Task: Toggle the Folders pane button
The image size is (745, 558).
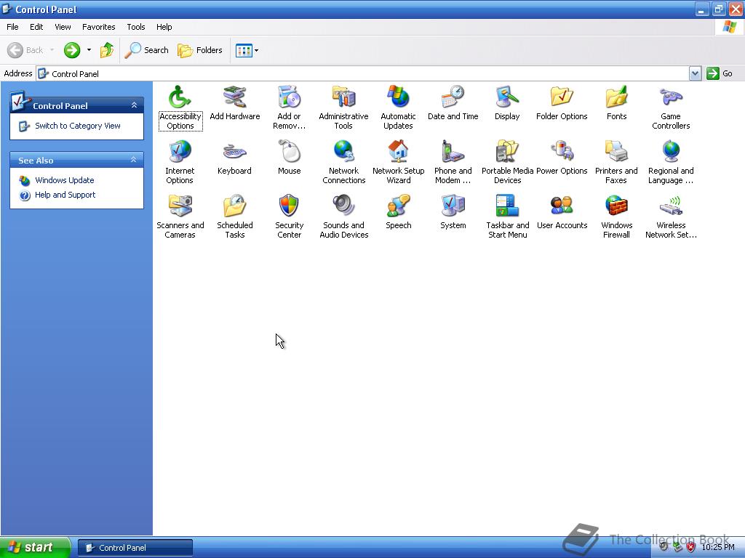Action: coord(199,50)
